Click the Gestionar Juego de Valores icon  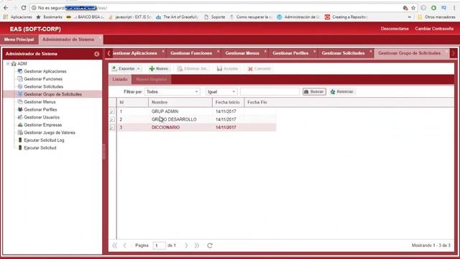coord(20,132)
